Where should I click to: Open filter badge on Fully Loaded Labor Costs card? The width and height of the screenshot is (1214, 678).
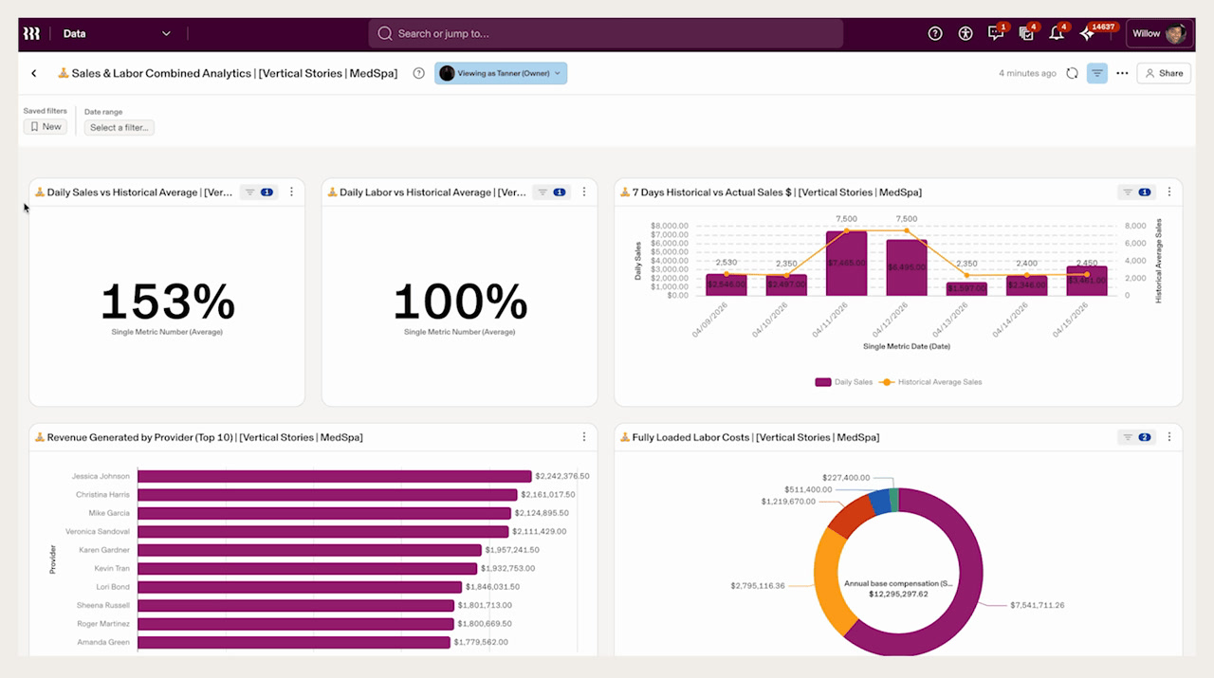[1136, 437]
